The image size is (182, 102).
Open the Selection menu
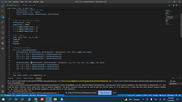[16, 2]
